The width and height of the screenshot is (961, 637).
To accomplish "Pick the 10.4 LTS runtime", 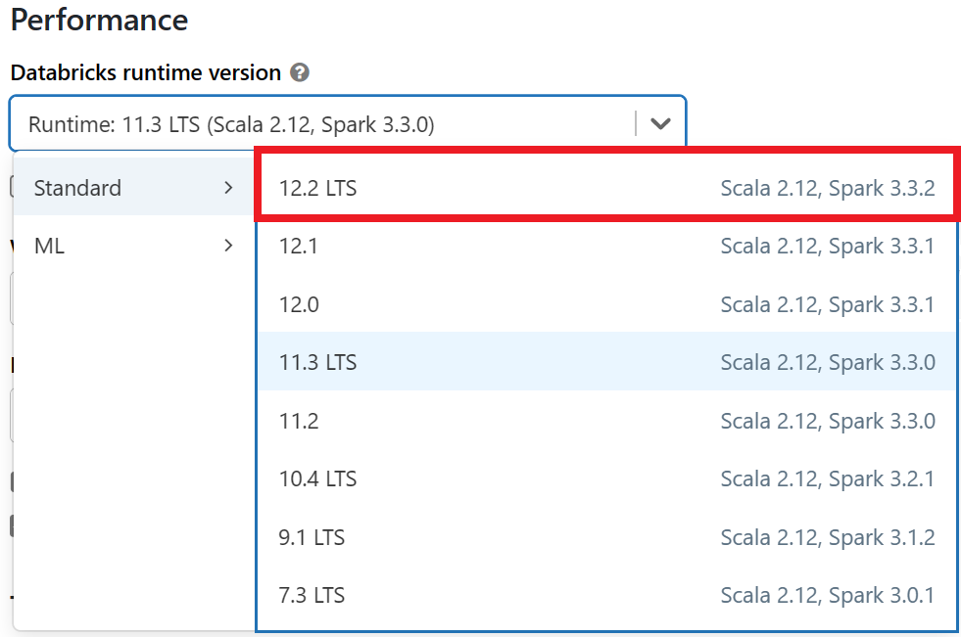I will pyautogui.click(x=317, y=478).
